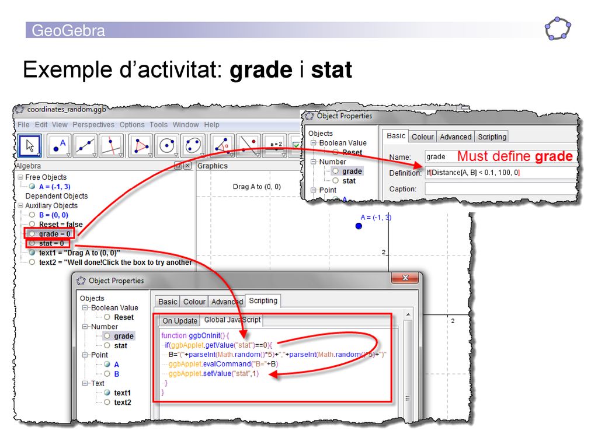Open the Window menu

pos(186,125)
